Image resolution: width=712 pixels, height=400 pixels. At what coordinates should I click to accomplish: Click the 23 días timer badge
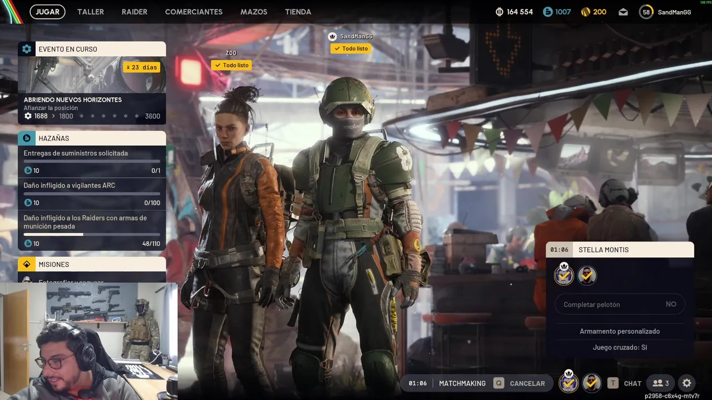coord(142,67)
